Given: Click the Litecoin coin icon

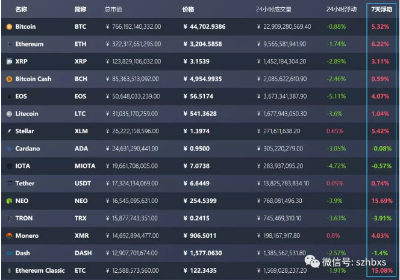Looking at the screenshot, I should [x=9, y=114].
